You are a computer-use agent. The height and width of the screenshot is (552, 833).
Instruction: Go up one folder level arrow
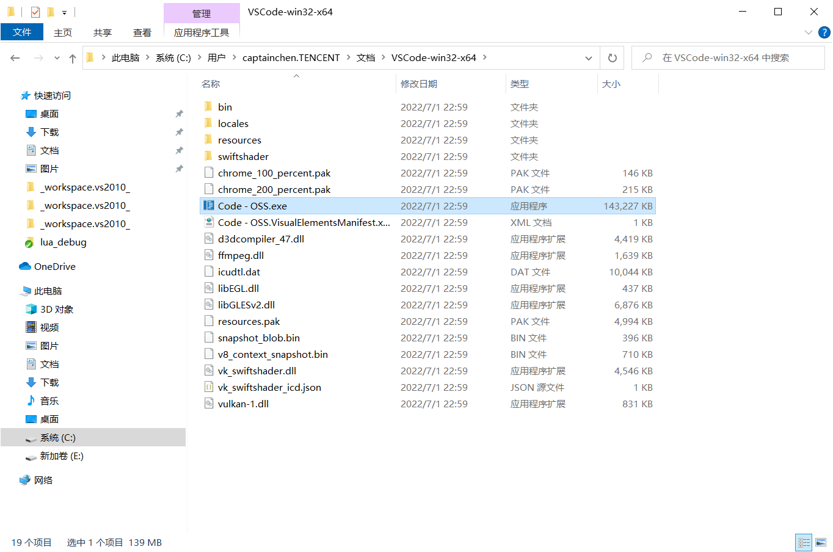[73, 58]
